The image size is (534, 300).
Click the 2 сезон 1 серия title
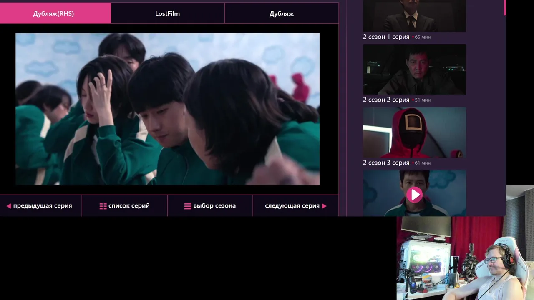(x=386, y=37)
